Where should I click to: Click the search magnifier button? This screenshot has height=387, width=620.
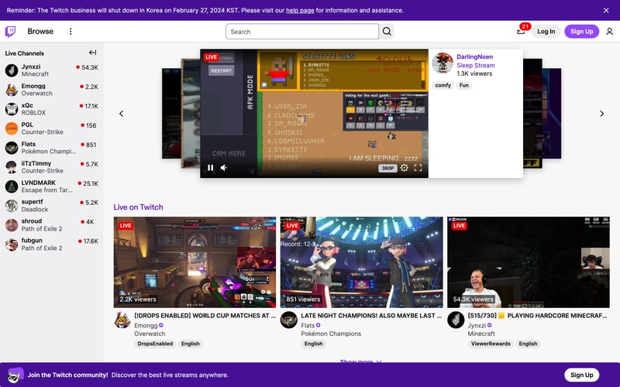click(387, 31)
